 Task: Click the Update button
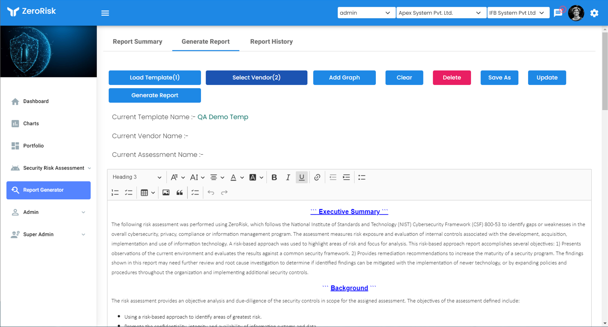547,78
